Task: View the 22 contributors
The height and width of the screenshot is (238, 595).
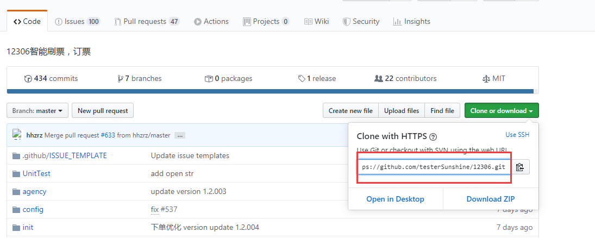Action: pyautogui.click(x=405, y=79)
